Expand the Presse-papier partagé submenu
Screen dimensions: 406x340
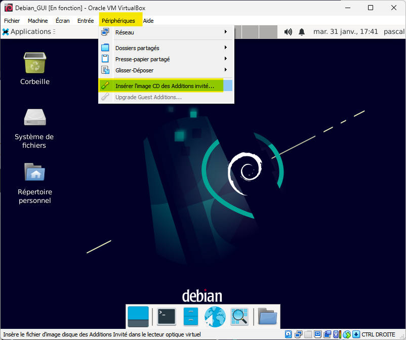click(166, 59)
